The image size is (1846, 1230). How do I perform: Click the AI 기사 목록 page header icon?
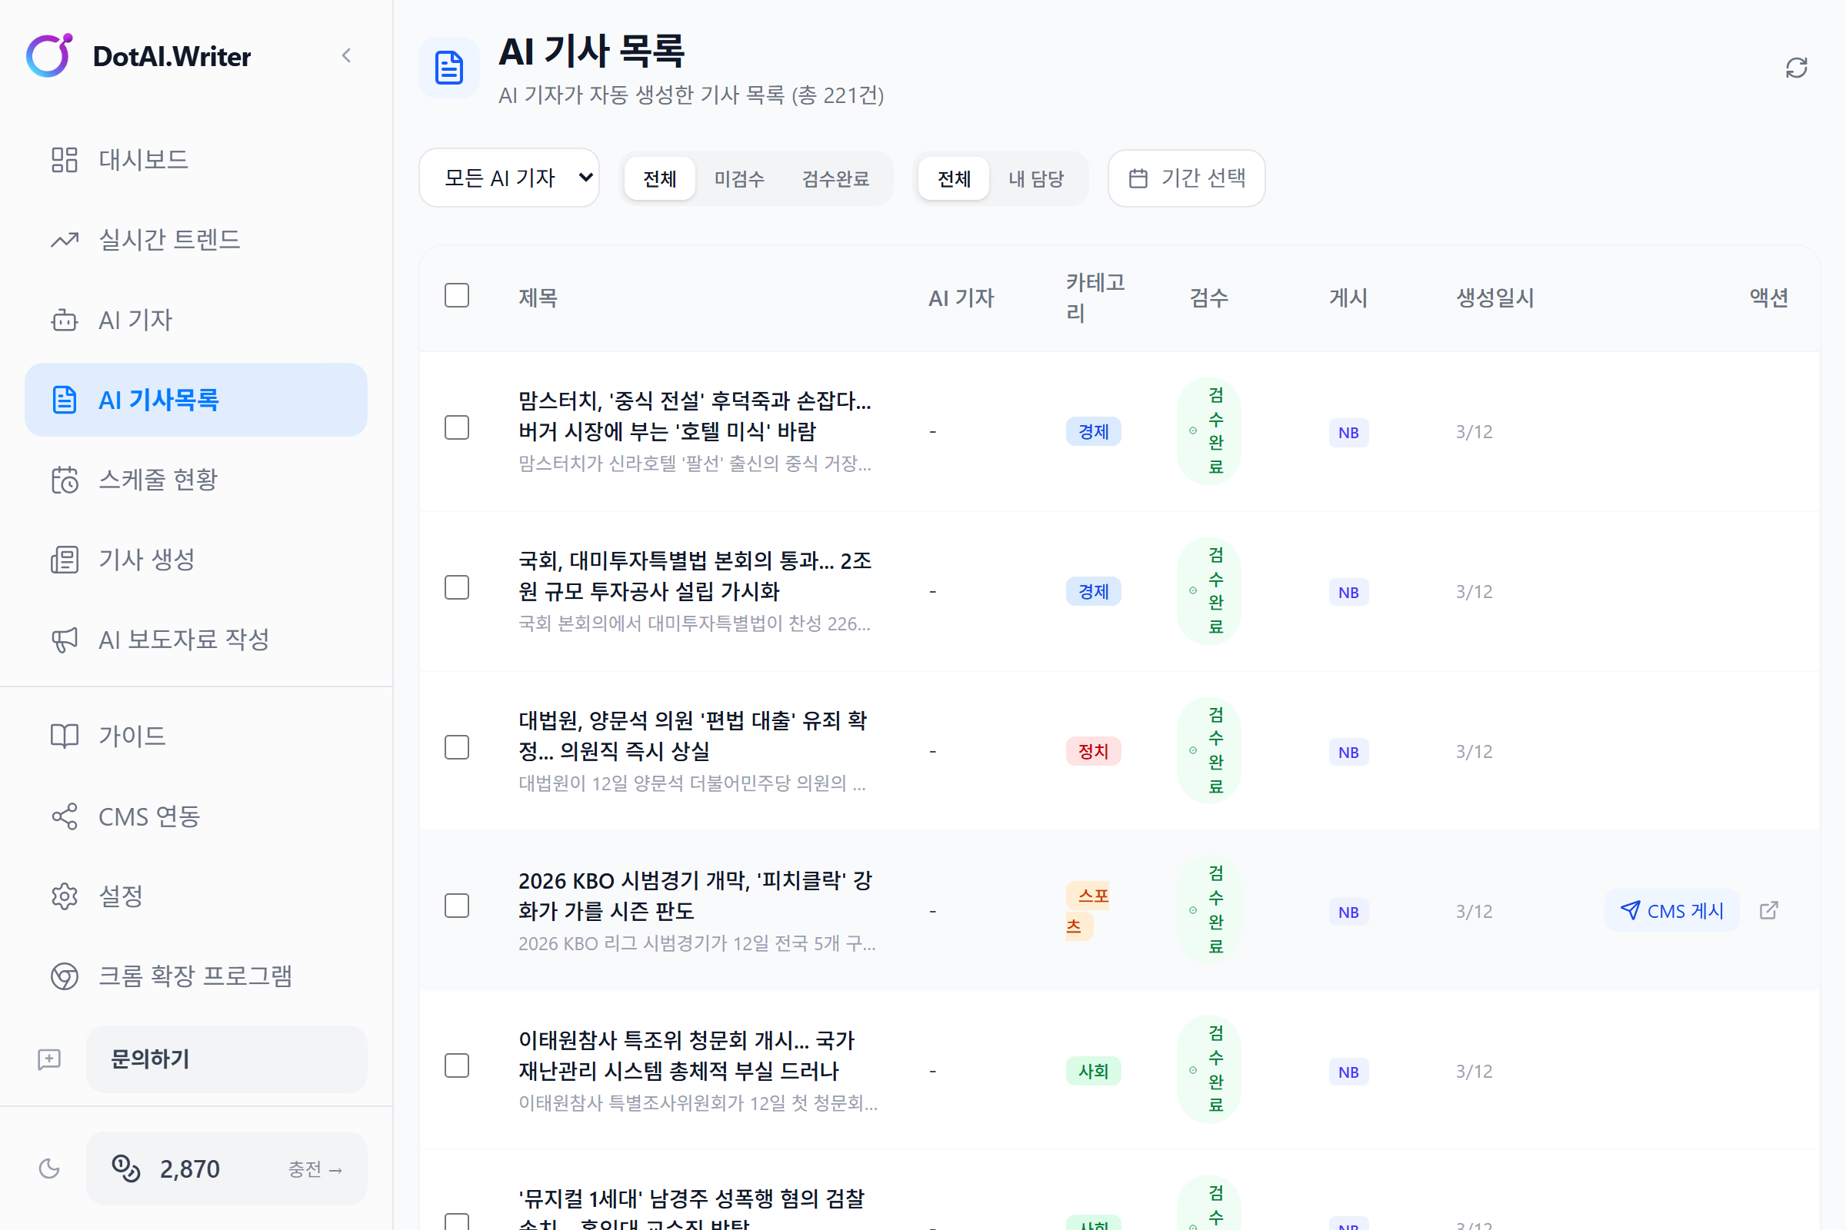coord(449,68)
